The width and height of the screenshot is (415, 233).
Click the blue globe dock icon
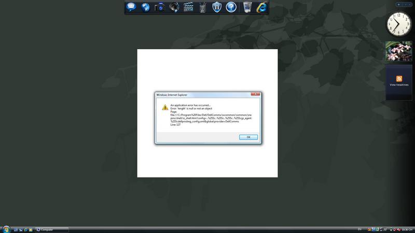click(146, 7)
